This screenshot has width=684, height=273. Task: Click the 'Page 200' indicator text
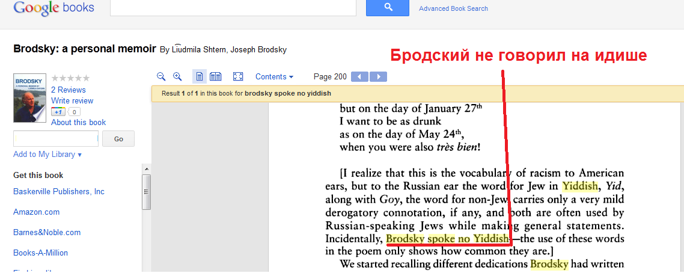tap(330, 77)
